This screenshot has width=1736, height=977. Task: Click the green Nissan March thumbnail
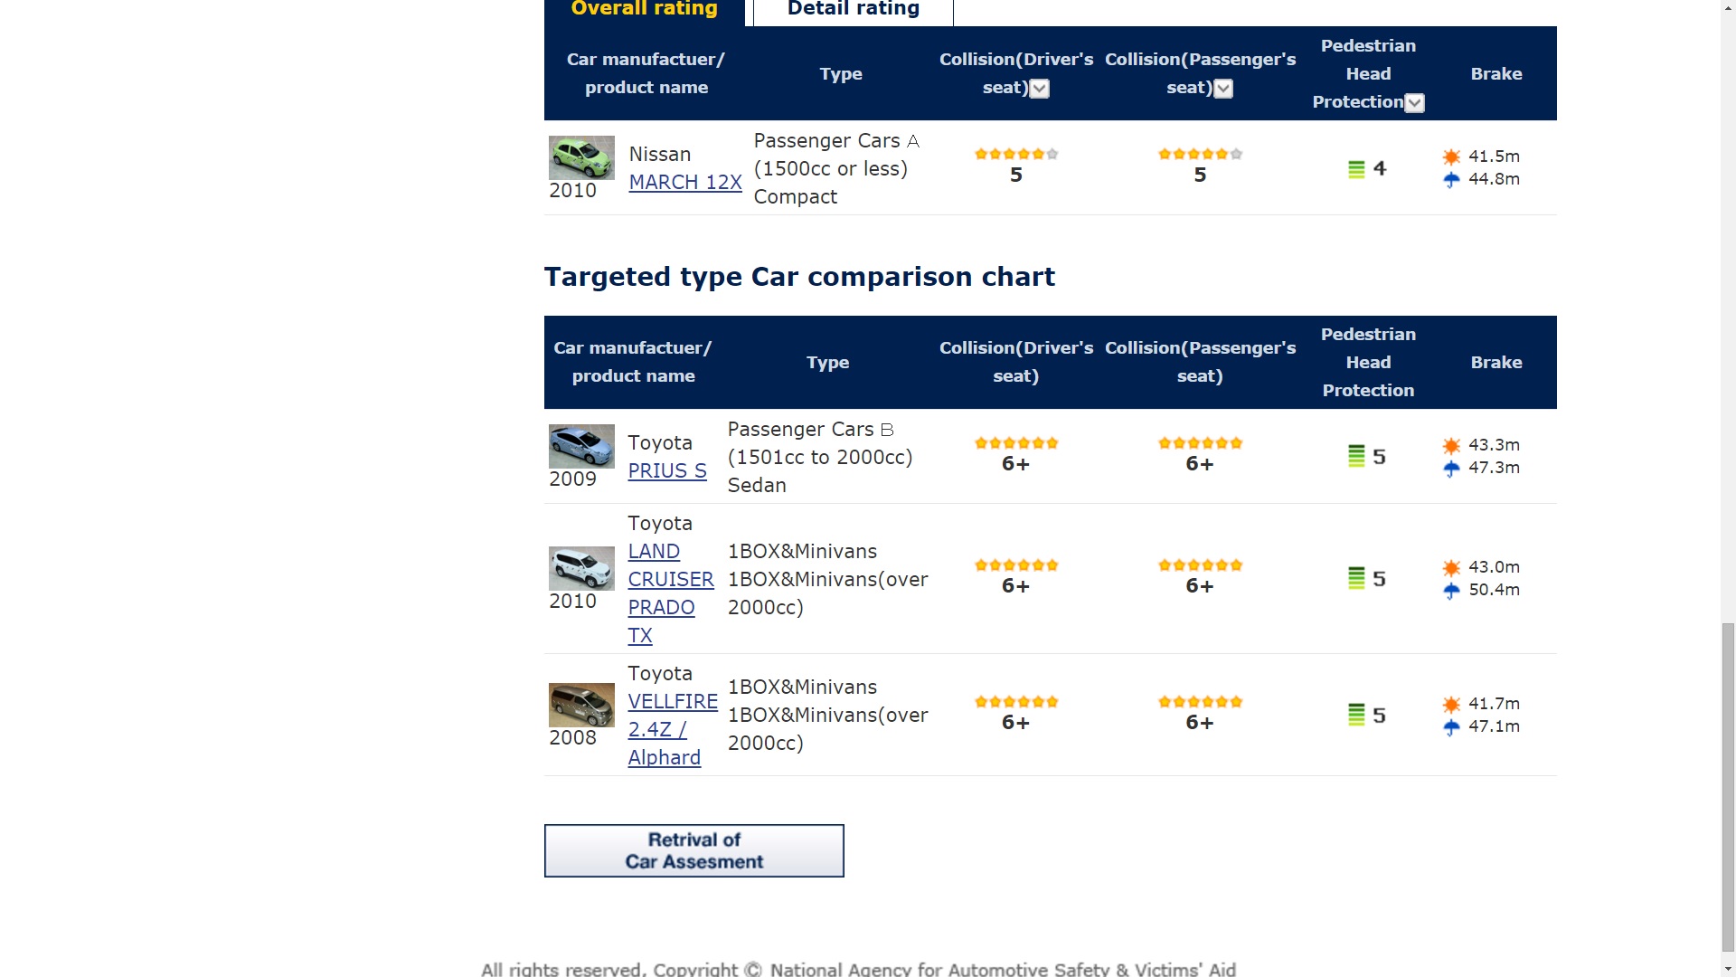tap(581, 157)
